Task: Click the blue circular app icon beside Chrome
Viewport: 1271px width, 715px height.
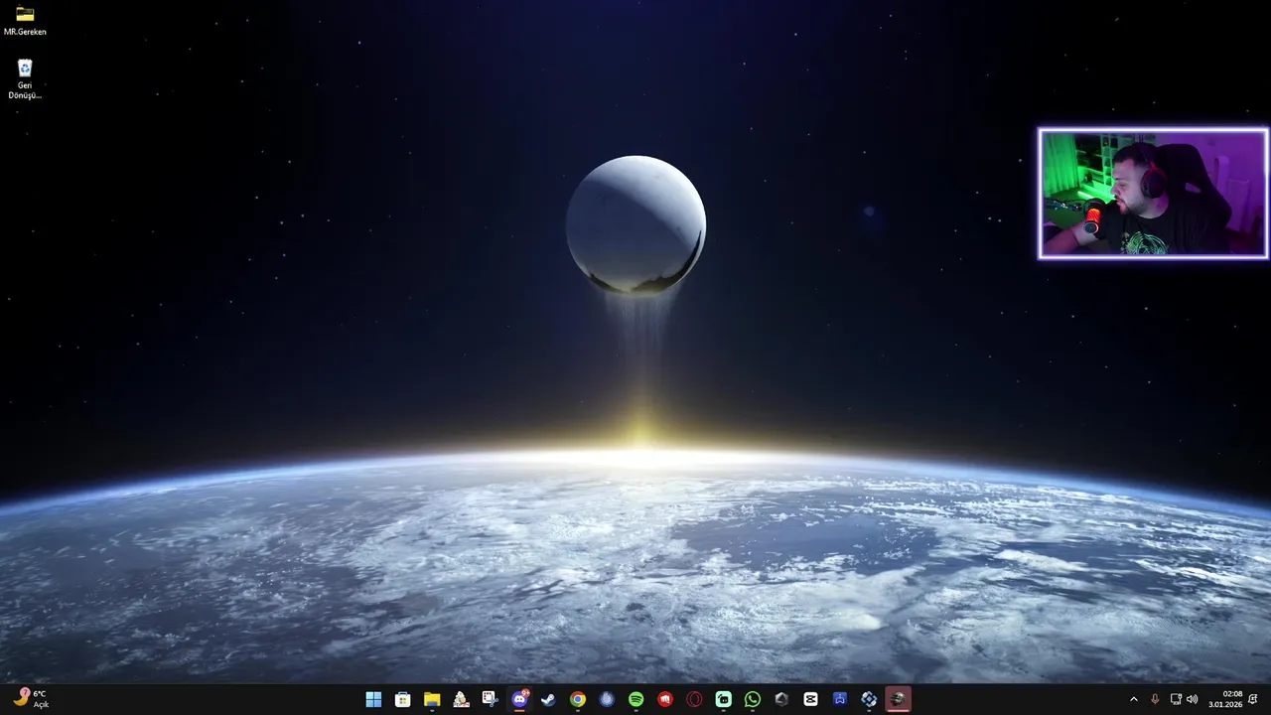Action: click(x=607, y=699)
